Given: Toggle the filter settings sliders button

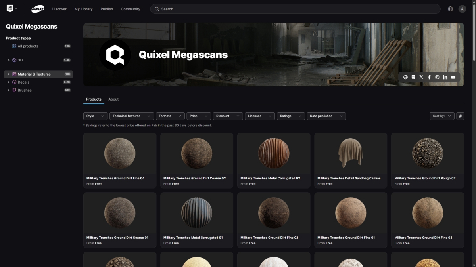Looking at the screenshot, I should click(x=460, y=116).
